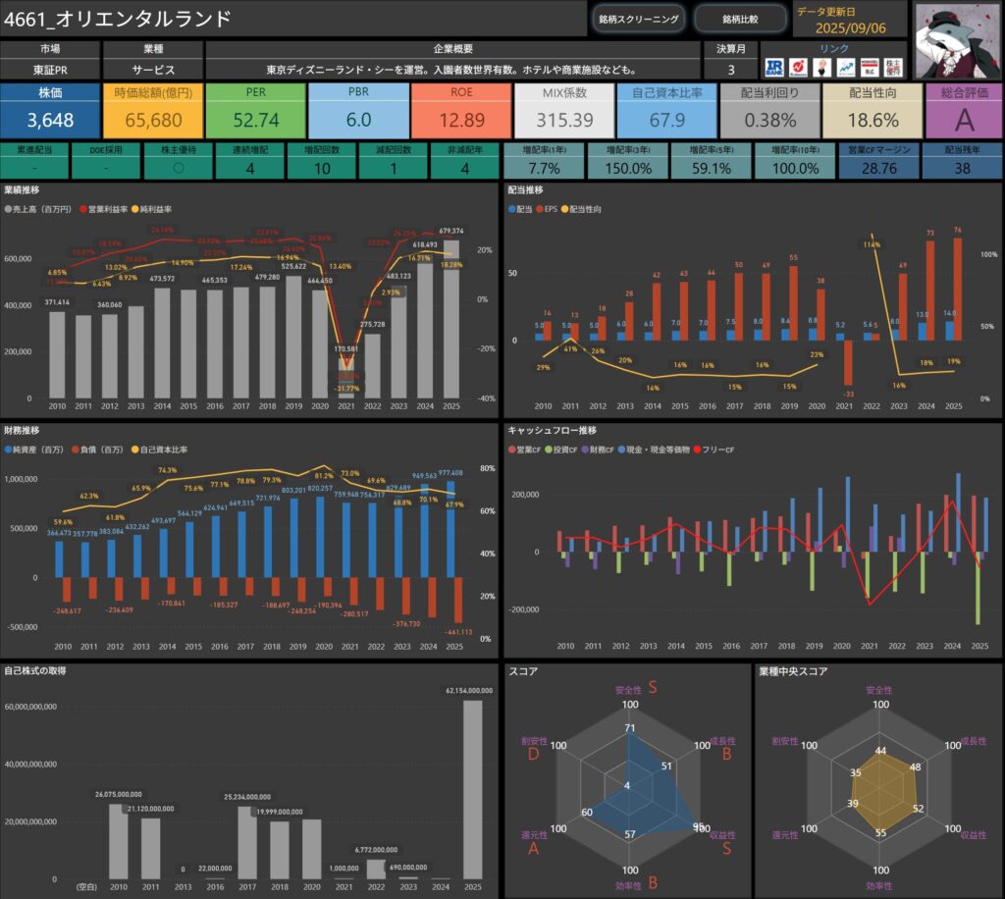Click the 決算月 value 3
Viewport: 1005px width, 899px height.
(x=730, y=70)
